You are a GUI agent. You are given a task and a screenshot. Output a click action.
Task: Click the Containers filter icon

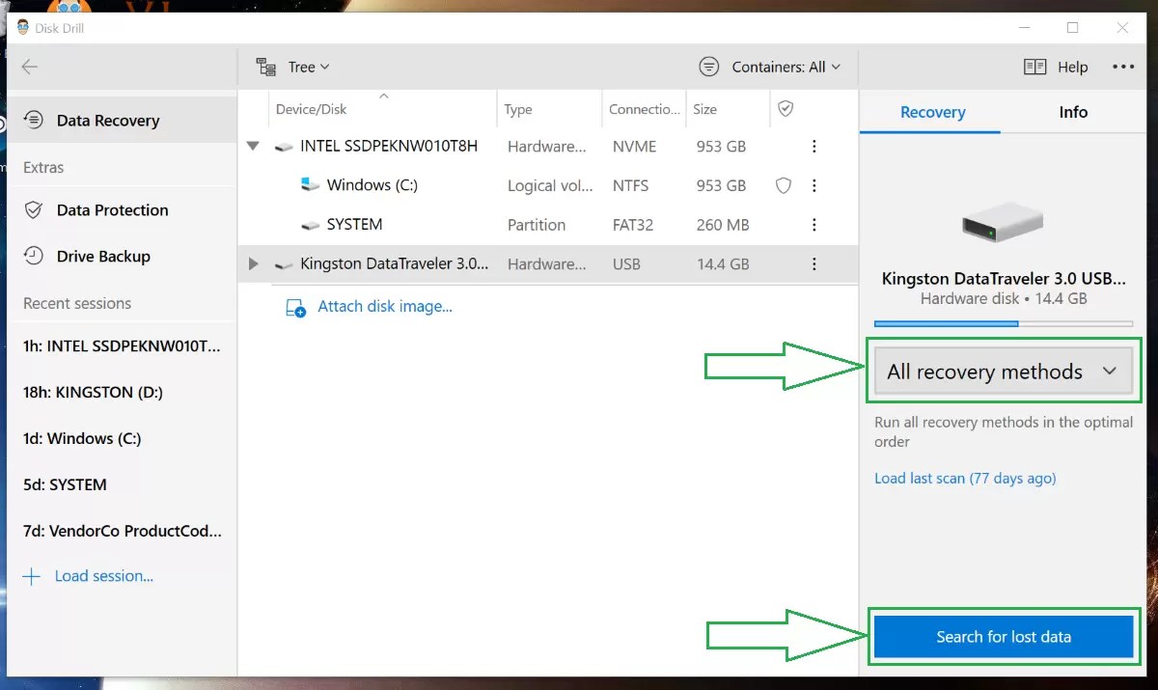click(x=709, y=67)
